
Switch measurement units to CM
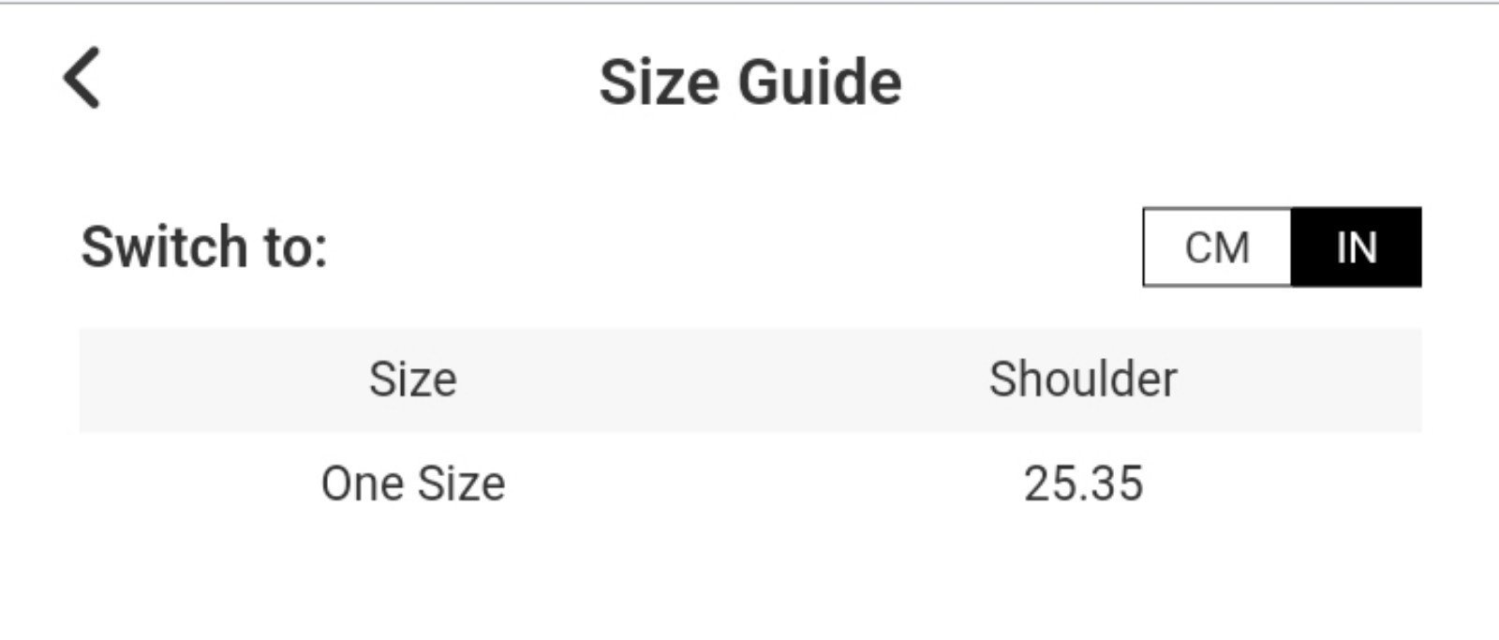click(x=1217, y=247)
